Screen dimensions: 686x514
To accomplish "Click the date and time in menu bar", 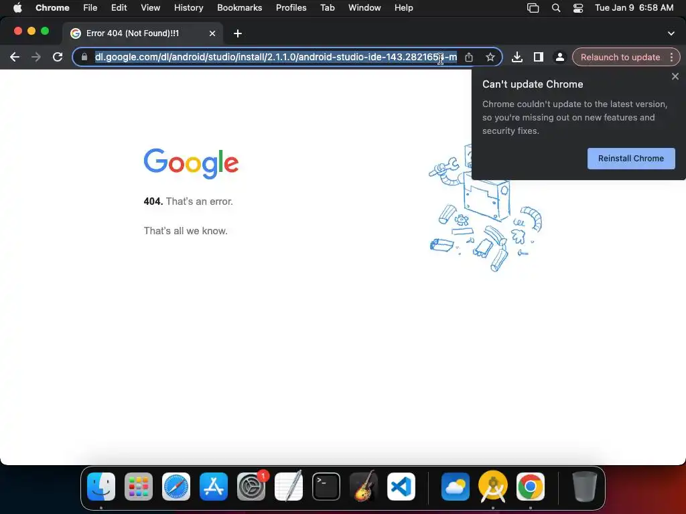I will pos(634,7).
